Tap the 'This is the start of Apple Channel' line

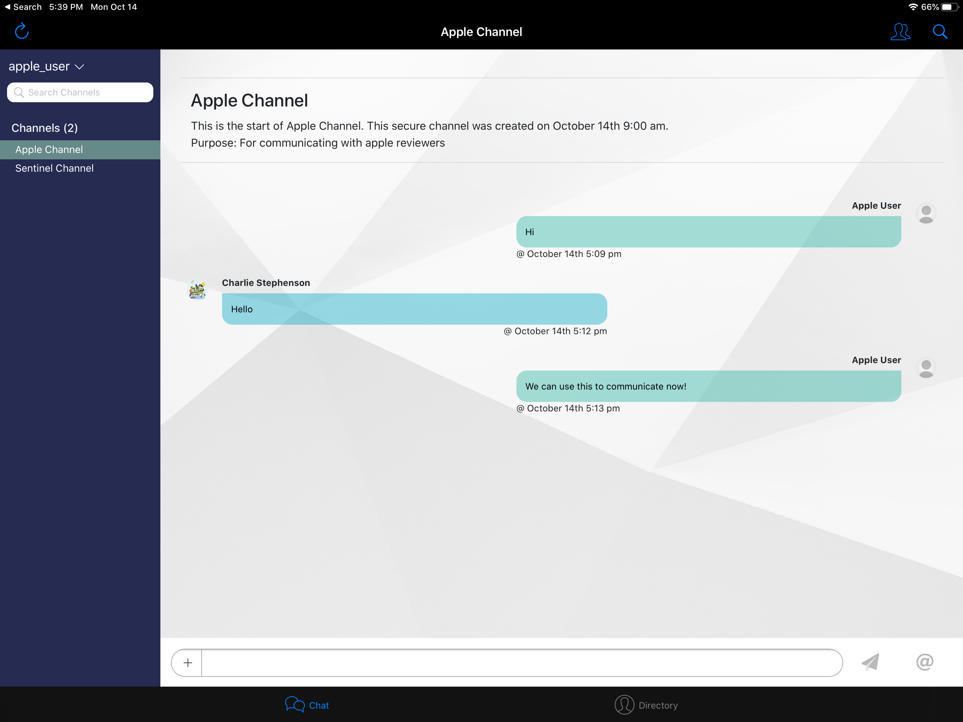(x=429, y=126)
